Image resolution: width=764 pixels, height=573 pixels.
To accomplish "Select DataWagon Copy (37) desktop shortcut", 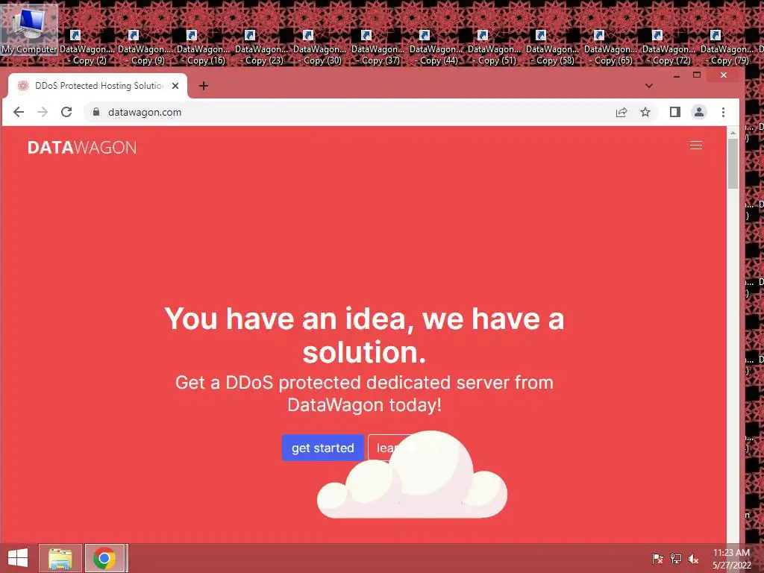I will pyautogui.click(x=378, y=48).
